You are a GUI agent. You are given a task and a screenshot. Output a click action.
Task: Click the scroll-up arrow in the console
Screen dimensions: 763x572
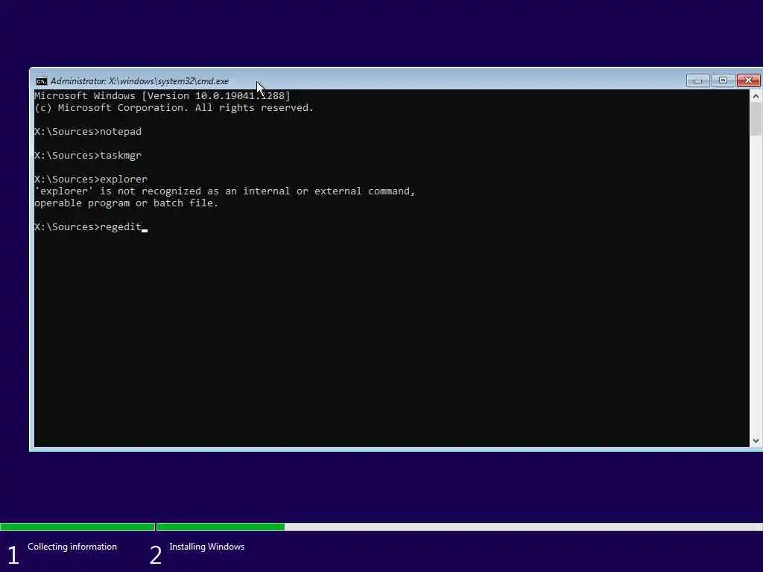(x=756, y=96)
